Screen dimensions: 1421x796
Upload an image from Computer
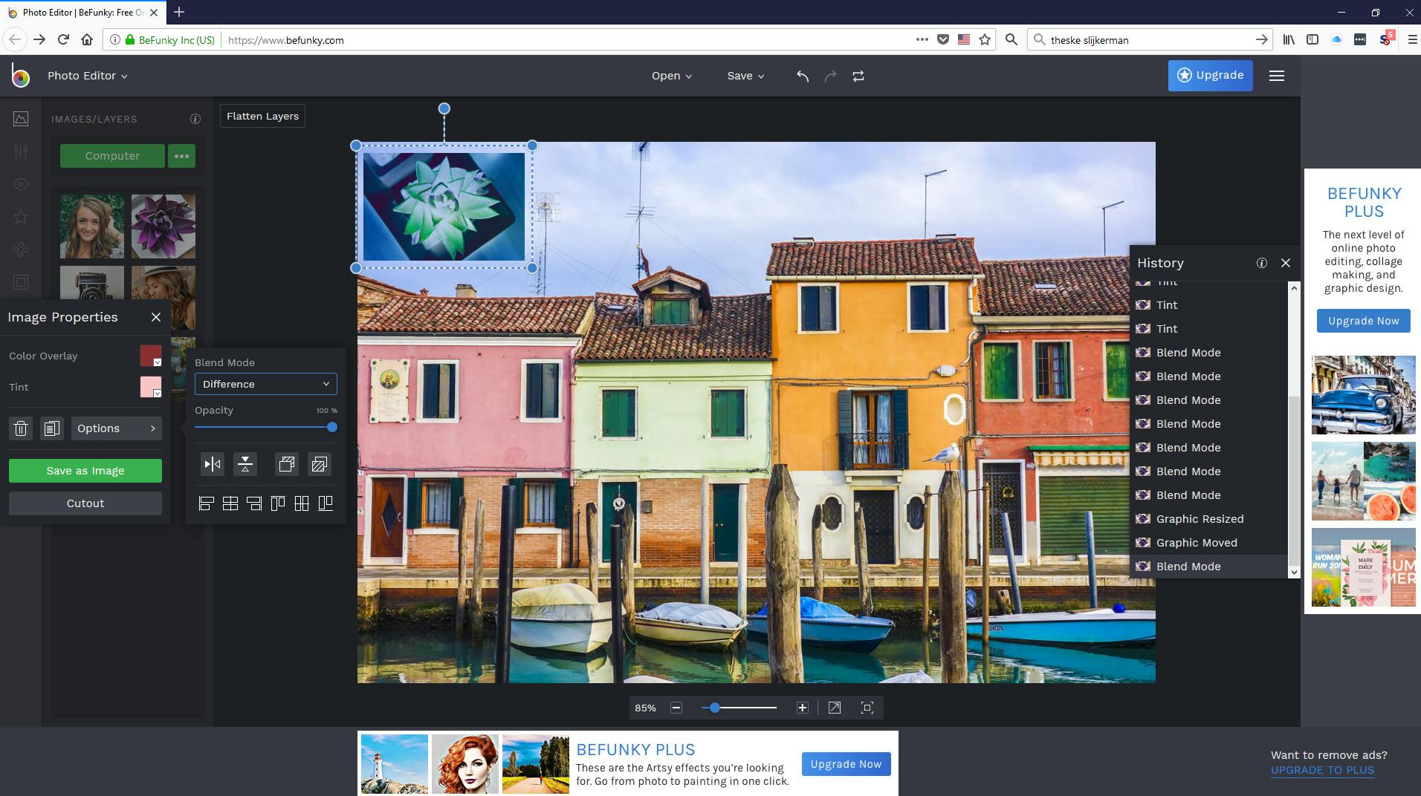click(112, 156)
